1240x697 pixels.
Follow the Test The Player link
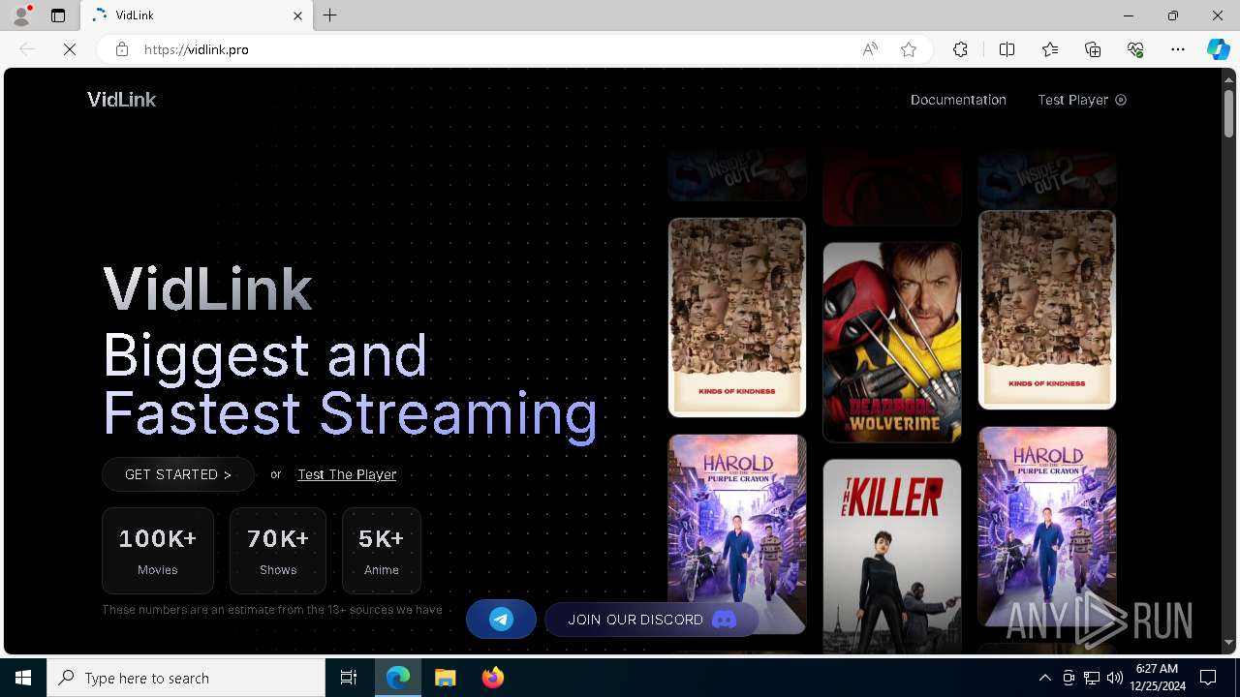point(347,474)
